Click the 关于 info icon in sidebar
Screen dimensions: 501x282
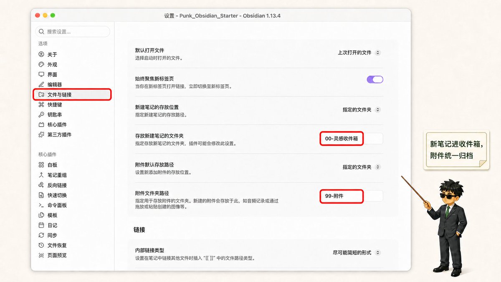[x=41, y=54]
